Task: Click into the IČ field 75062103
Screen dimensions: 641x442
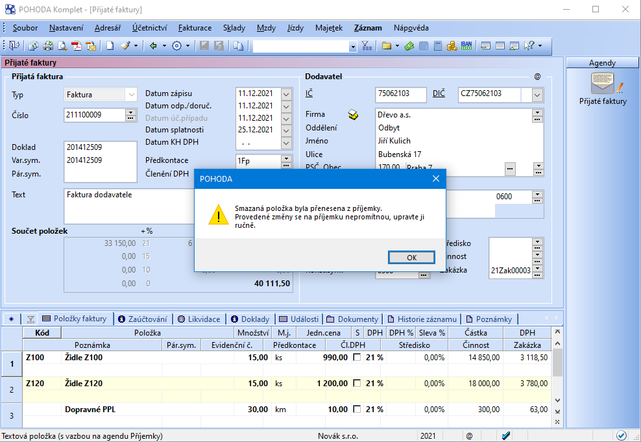Action: point(401,93)
